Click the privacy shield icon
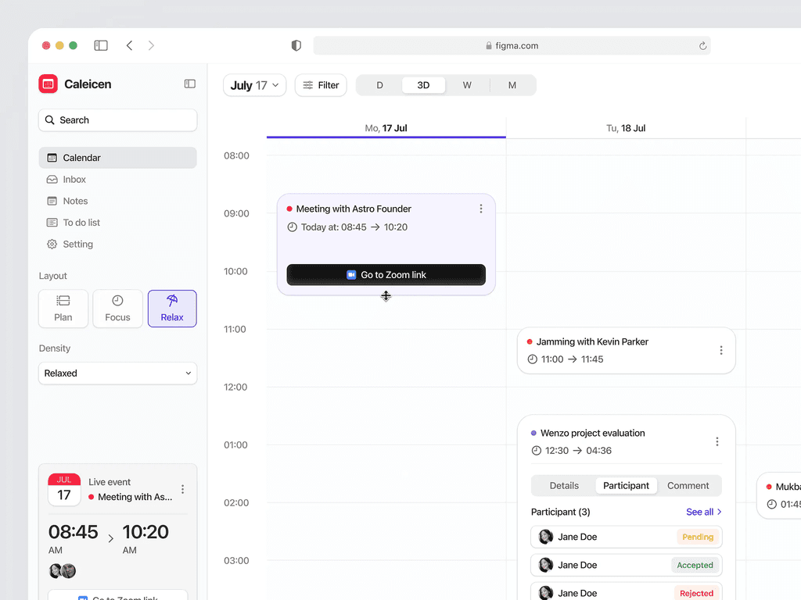 (296, 45)
